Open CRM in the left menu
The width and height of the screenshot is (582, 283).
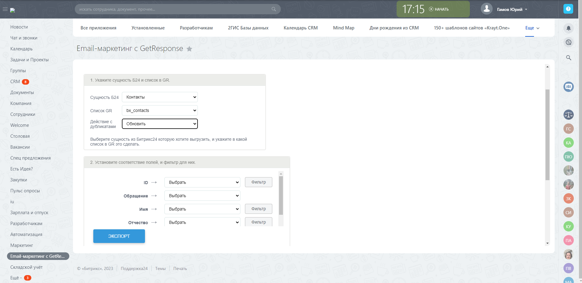click(x=15, y=82)
